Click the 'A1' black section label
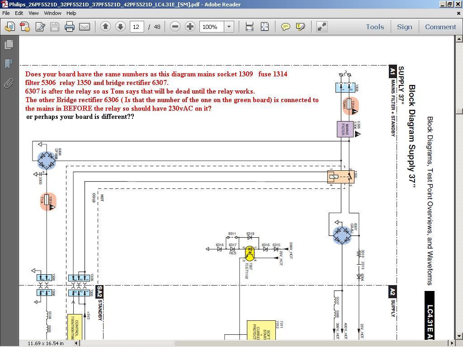This screenshot has width=463, height=347. coord(392,71)
